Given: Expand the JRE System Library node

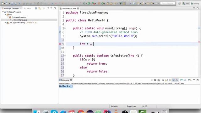Looking at the screenshot, I should pos(5,23).
